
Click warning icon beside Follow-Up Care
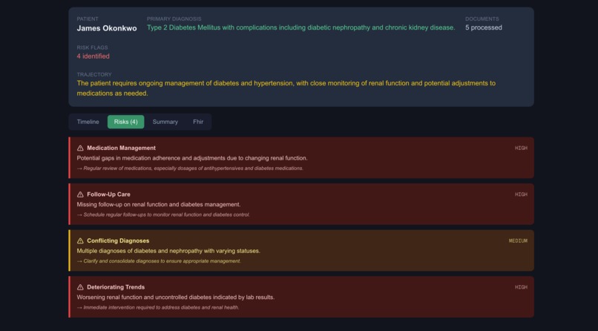(x=80, y=194)
